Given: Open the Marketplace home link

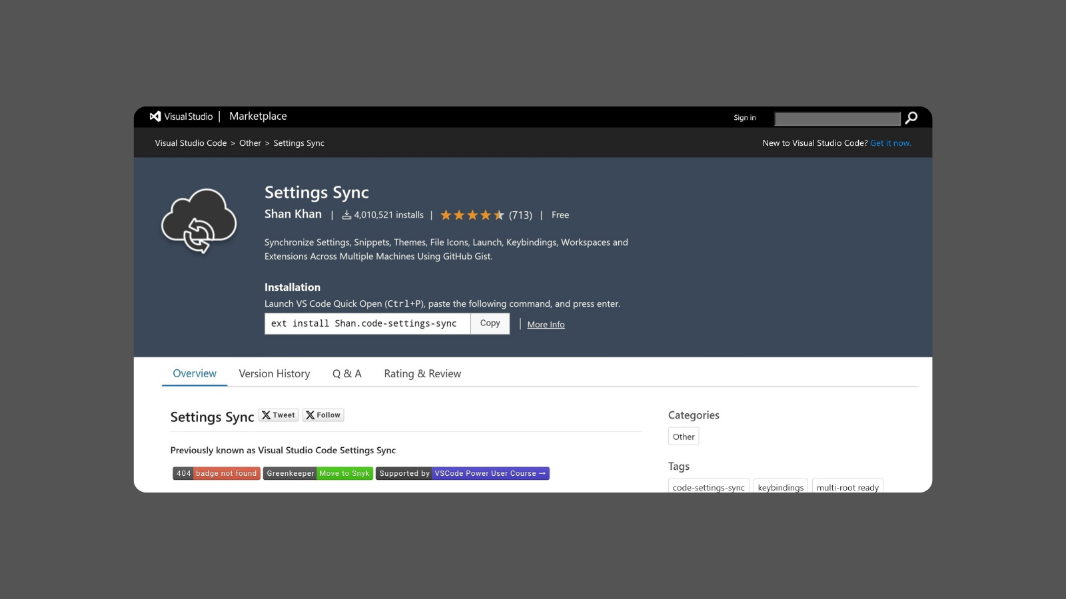Looking at the screenshot, I should coord(258,116).
